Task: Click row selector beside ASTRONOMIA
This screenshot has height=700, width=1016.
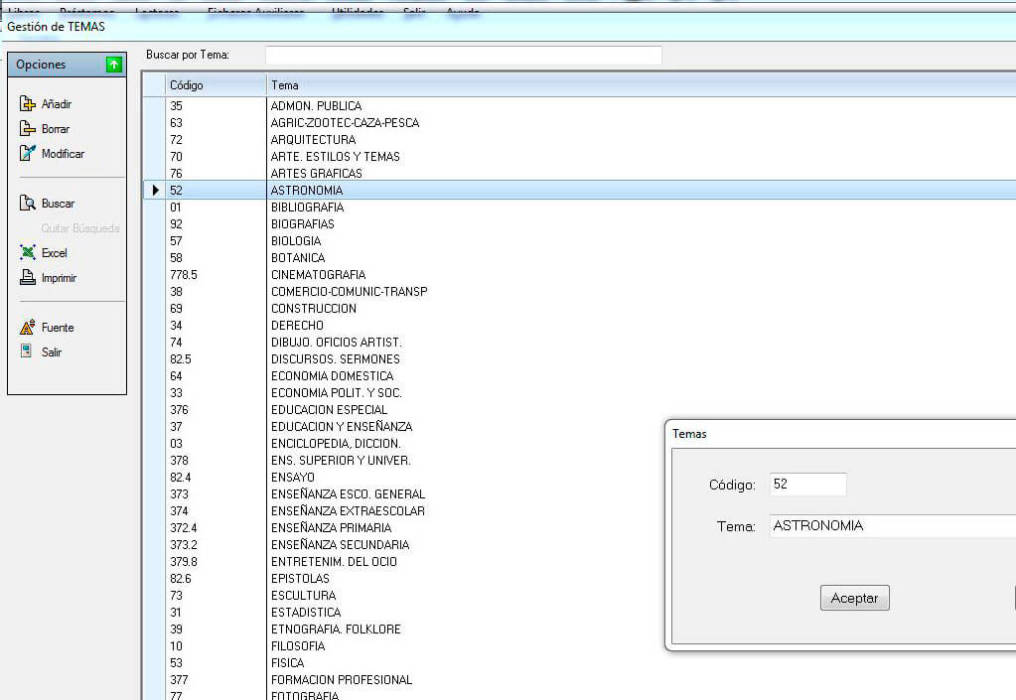Action: click(x=155, y=191)
